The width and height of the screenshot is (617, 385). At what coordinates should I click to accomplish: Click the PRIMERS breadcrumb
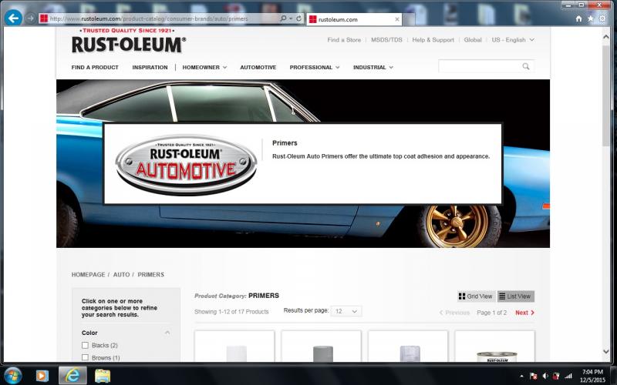(x=150, y=275)
